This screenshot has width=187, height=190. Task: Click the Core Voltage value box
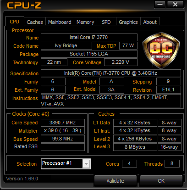coord(121,62)
